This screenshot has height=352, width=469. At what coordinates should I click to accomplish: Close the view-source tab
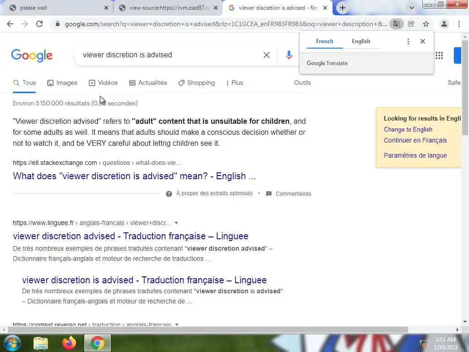(x=216, y=8)
